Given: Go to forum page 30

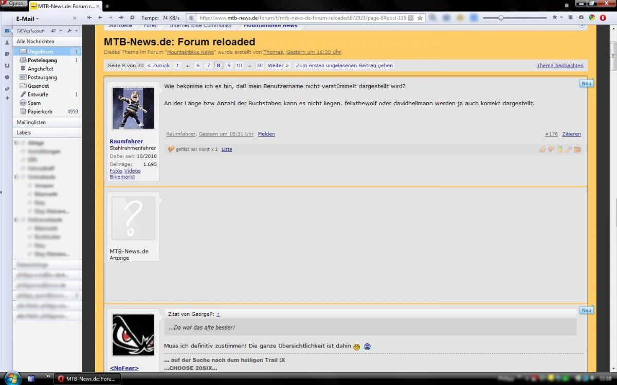Looking at the screenshot, I should (260, 66).
